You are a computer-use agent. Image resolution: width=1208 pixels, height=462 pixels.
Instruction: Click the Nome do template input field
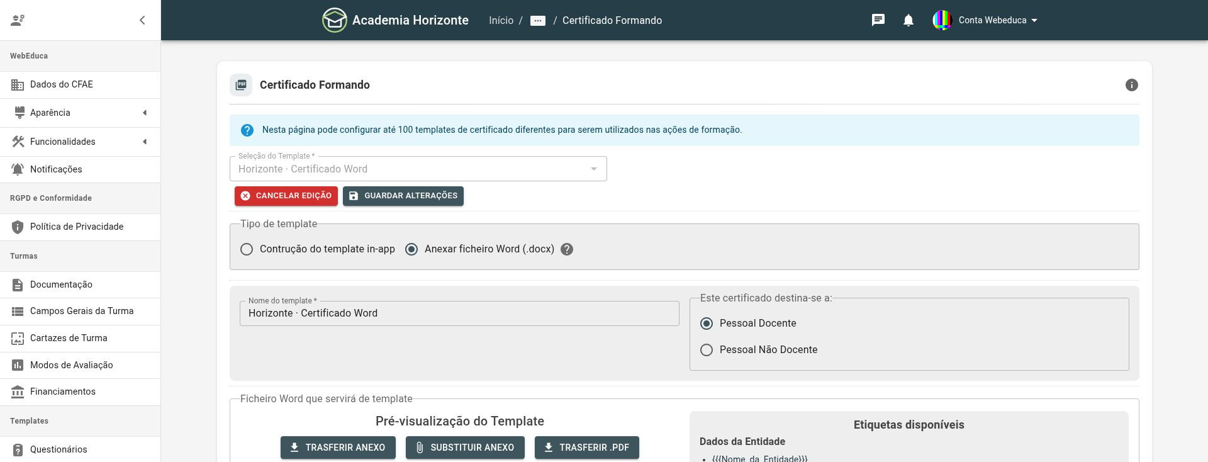point(459,313)
